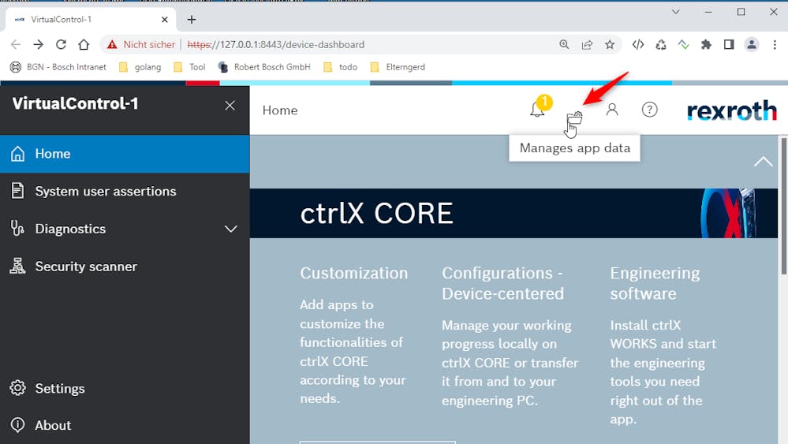Expand the Diagnostics chevron
Image resolution: width=788 pixels, height=444 pixels.
pyautogui.click(x=230, y=229)
